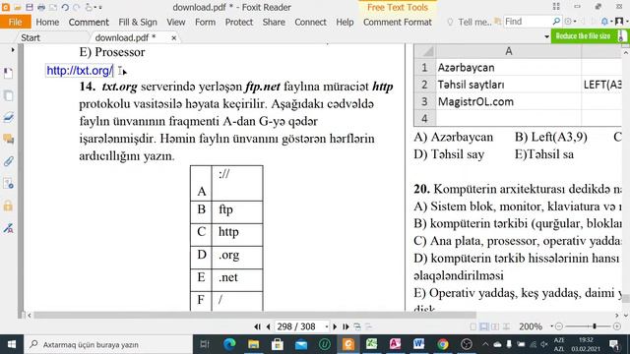This screenshot has width=630, height=354.
Task: Open Excel from the taskbar
Action: point(372,344)
